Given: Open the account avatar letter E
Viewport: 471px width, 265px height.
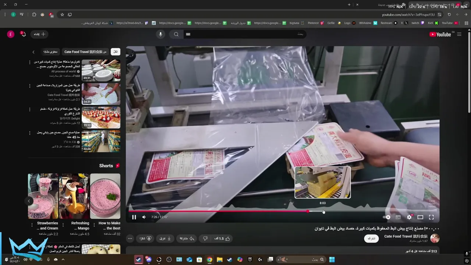Looking at the screenshot, I should pos(11,34).
